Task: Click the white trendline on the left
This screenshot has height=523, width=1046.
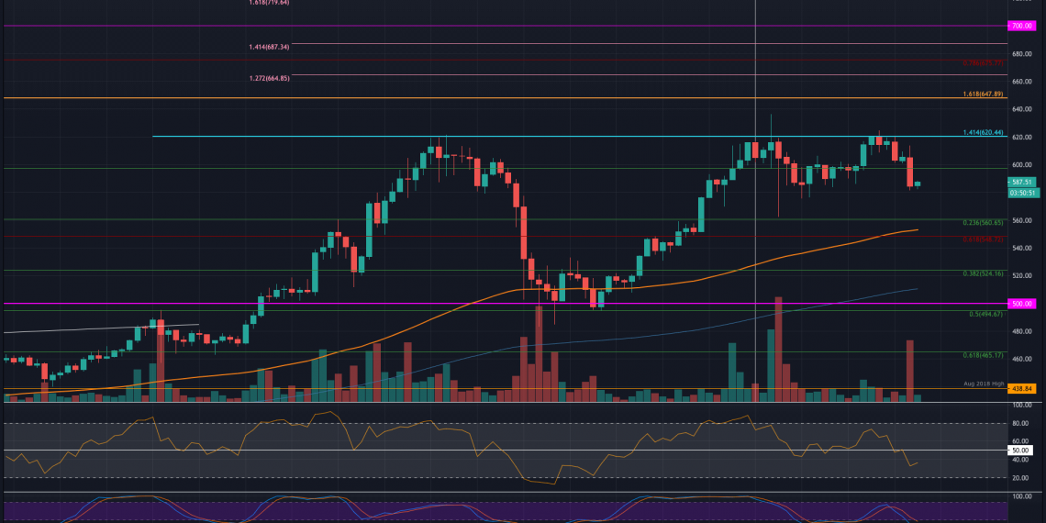Action: point(101,328)
